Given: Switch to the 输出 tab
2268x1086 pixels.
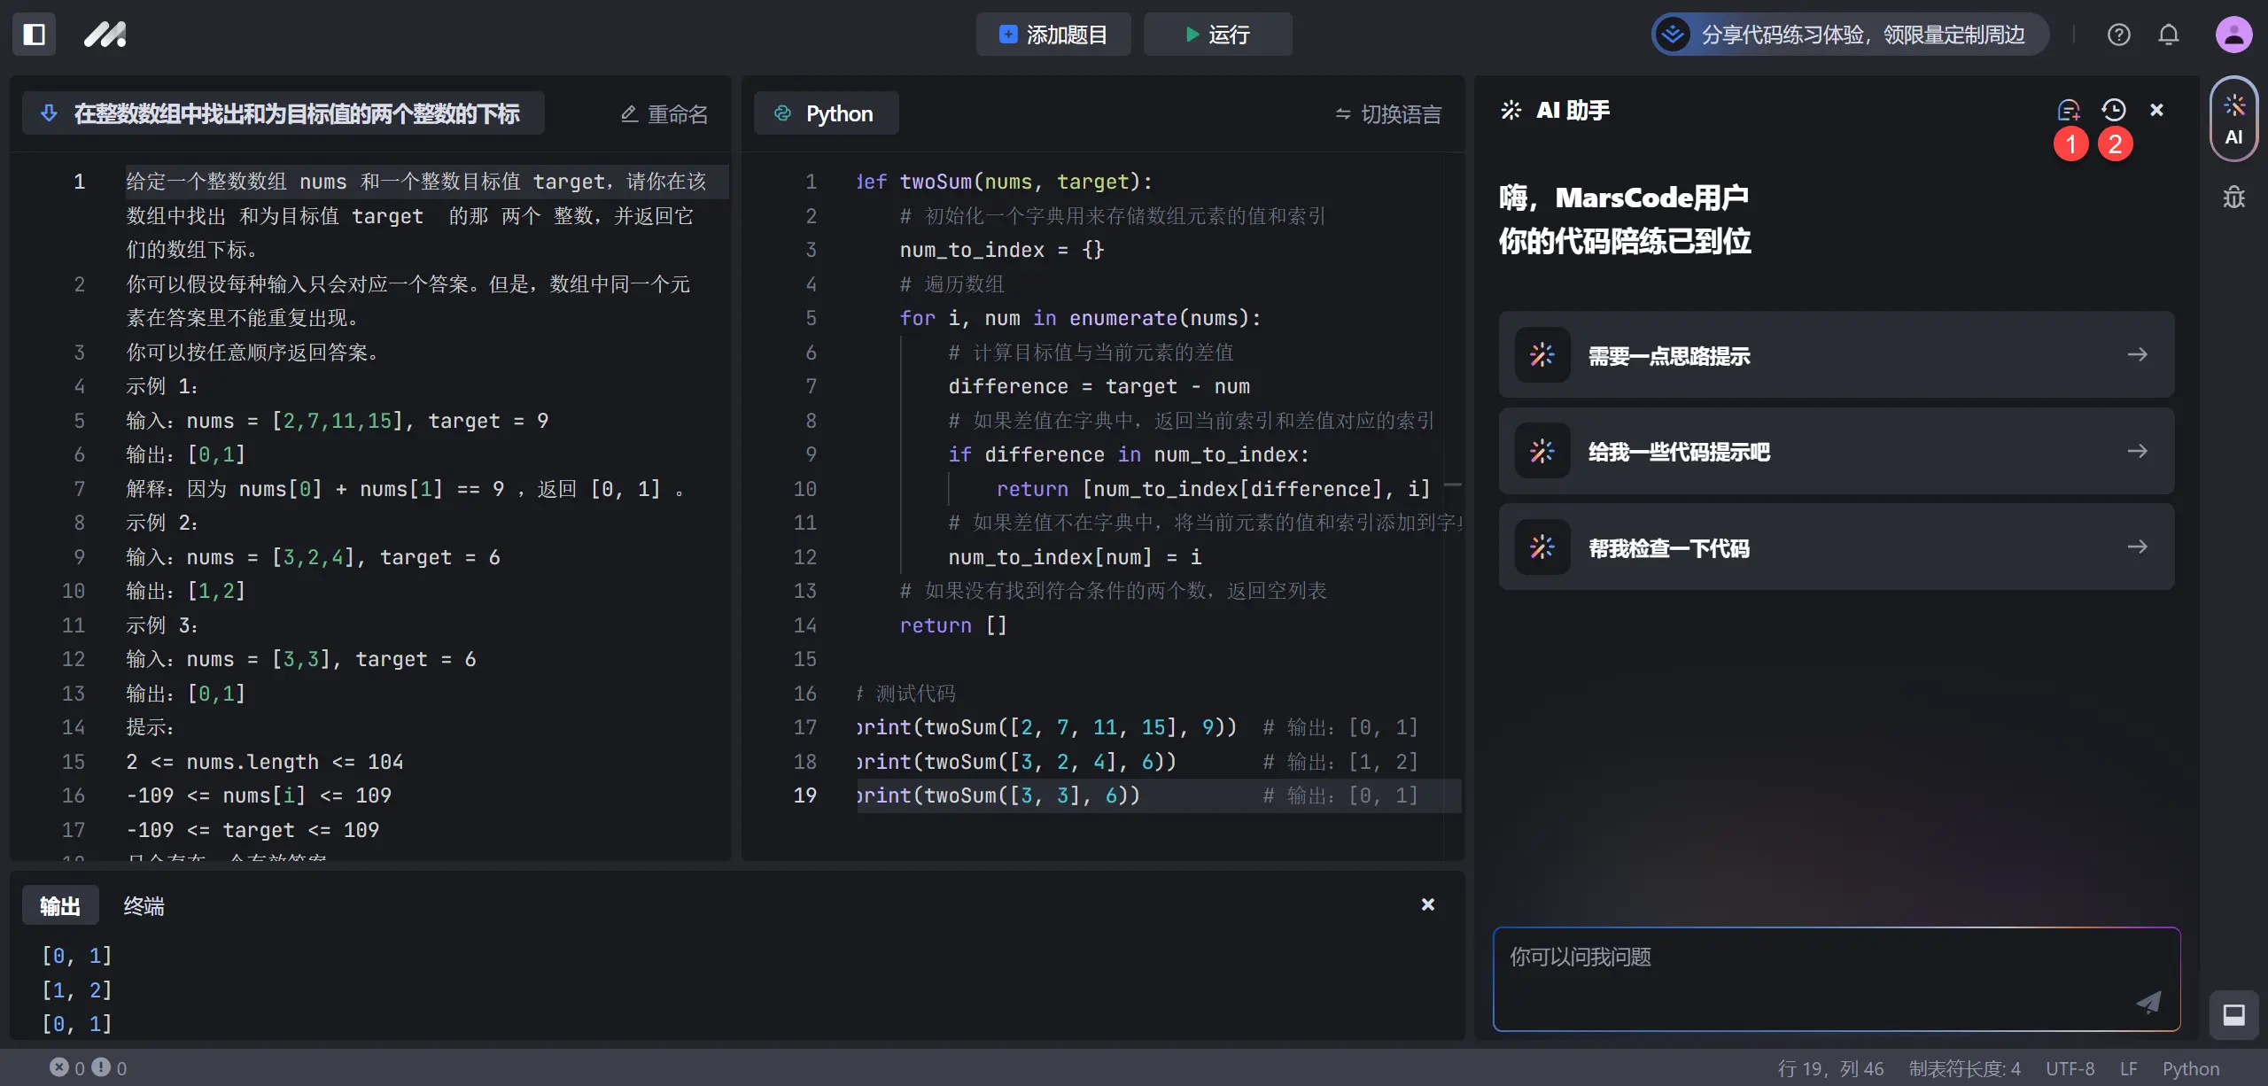Looking at the screenshot, I should 60,906.
